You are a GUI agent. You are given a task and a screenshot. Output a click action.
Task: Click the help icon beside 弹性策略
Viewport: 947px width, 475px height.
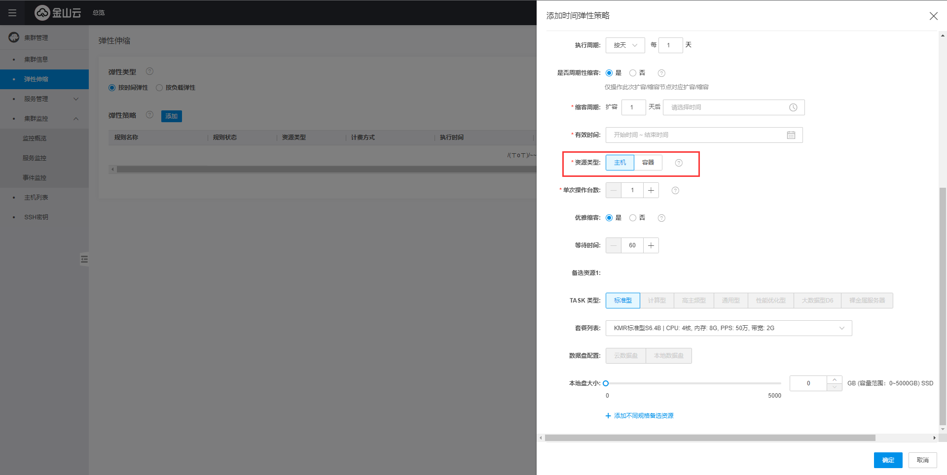[149, 115]
